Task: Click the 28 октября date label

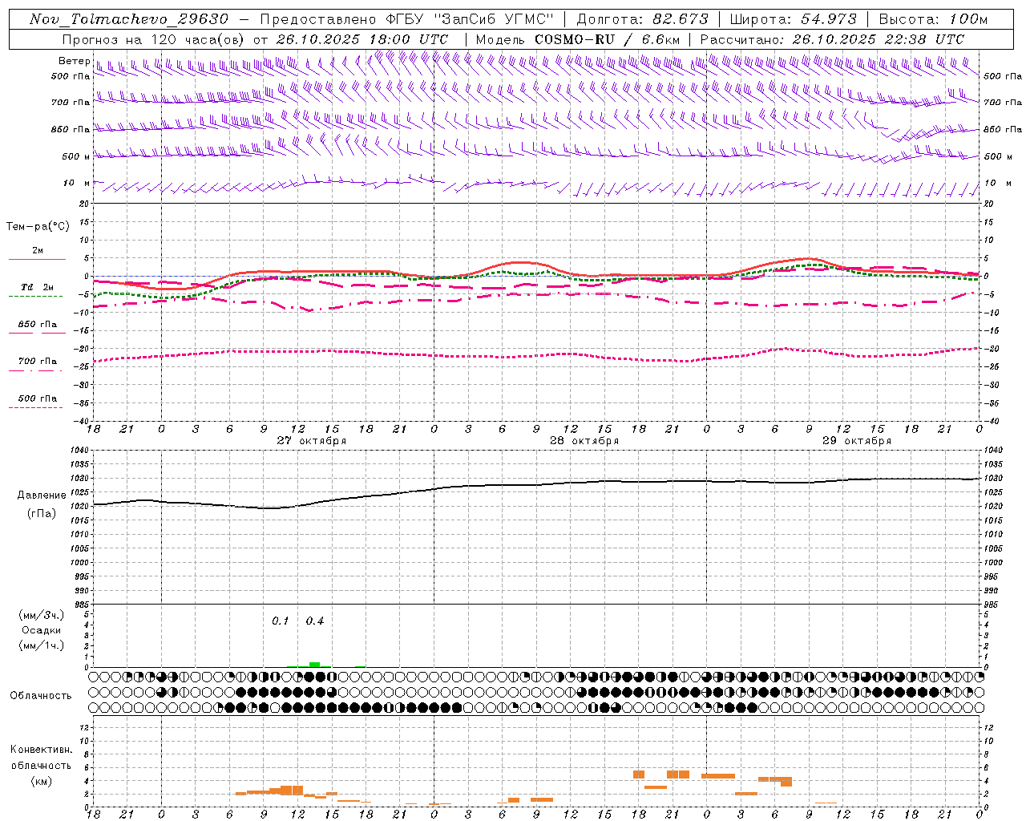Action: point(584,441)
